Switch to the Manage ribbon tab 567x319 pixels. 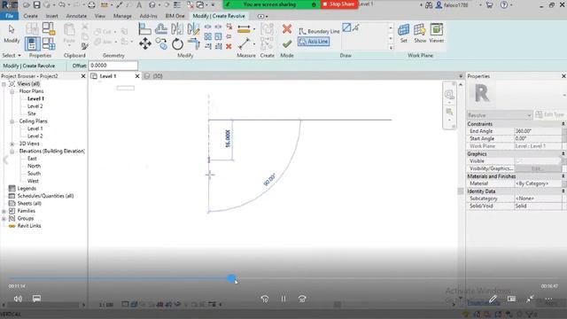click(122, 16)
